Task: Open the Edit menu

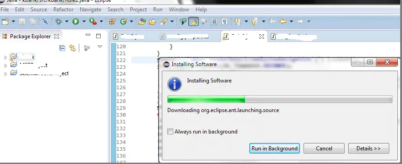Action: pyautogui.click(x=20, y=10)
